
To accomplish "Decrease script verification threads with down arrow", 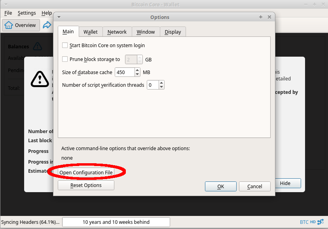I will point(161,87).
